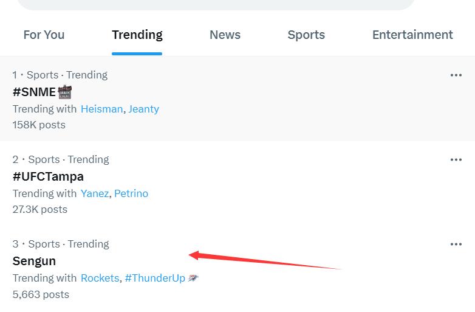Screen dimensions: 475x312
Task: Open the Rockets related trend link
Action: 100,278
